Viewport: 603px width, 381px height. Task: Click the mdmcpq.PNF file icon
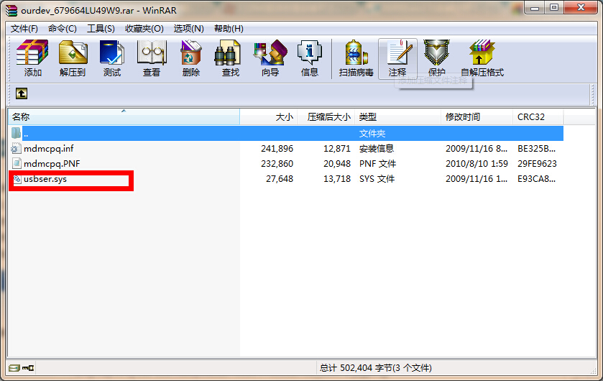coord(16,163)
